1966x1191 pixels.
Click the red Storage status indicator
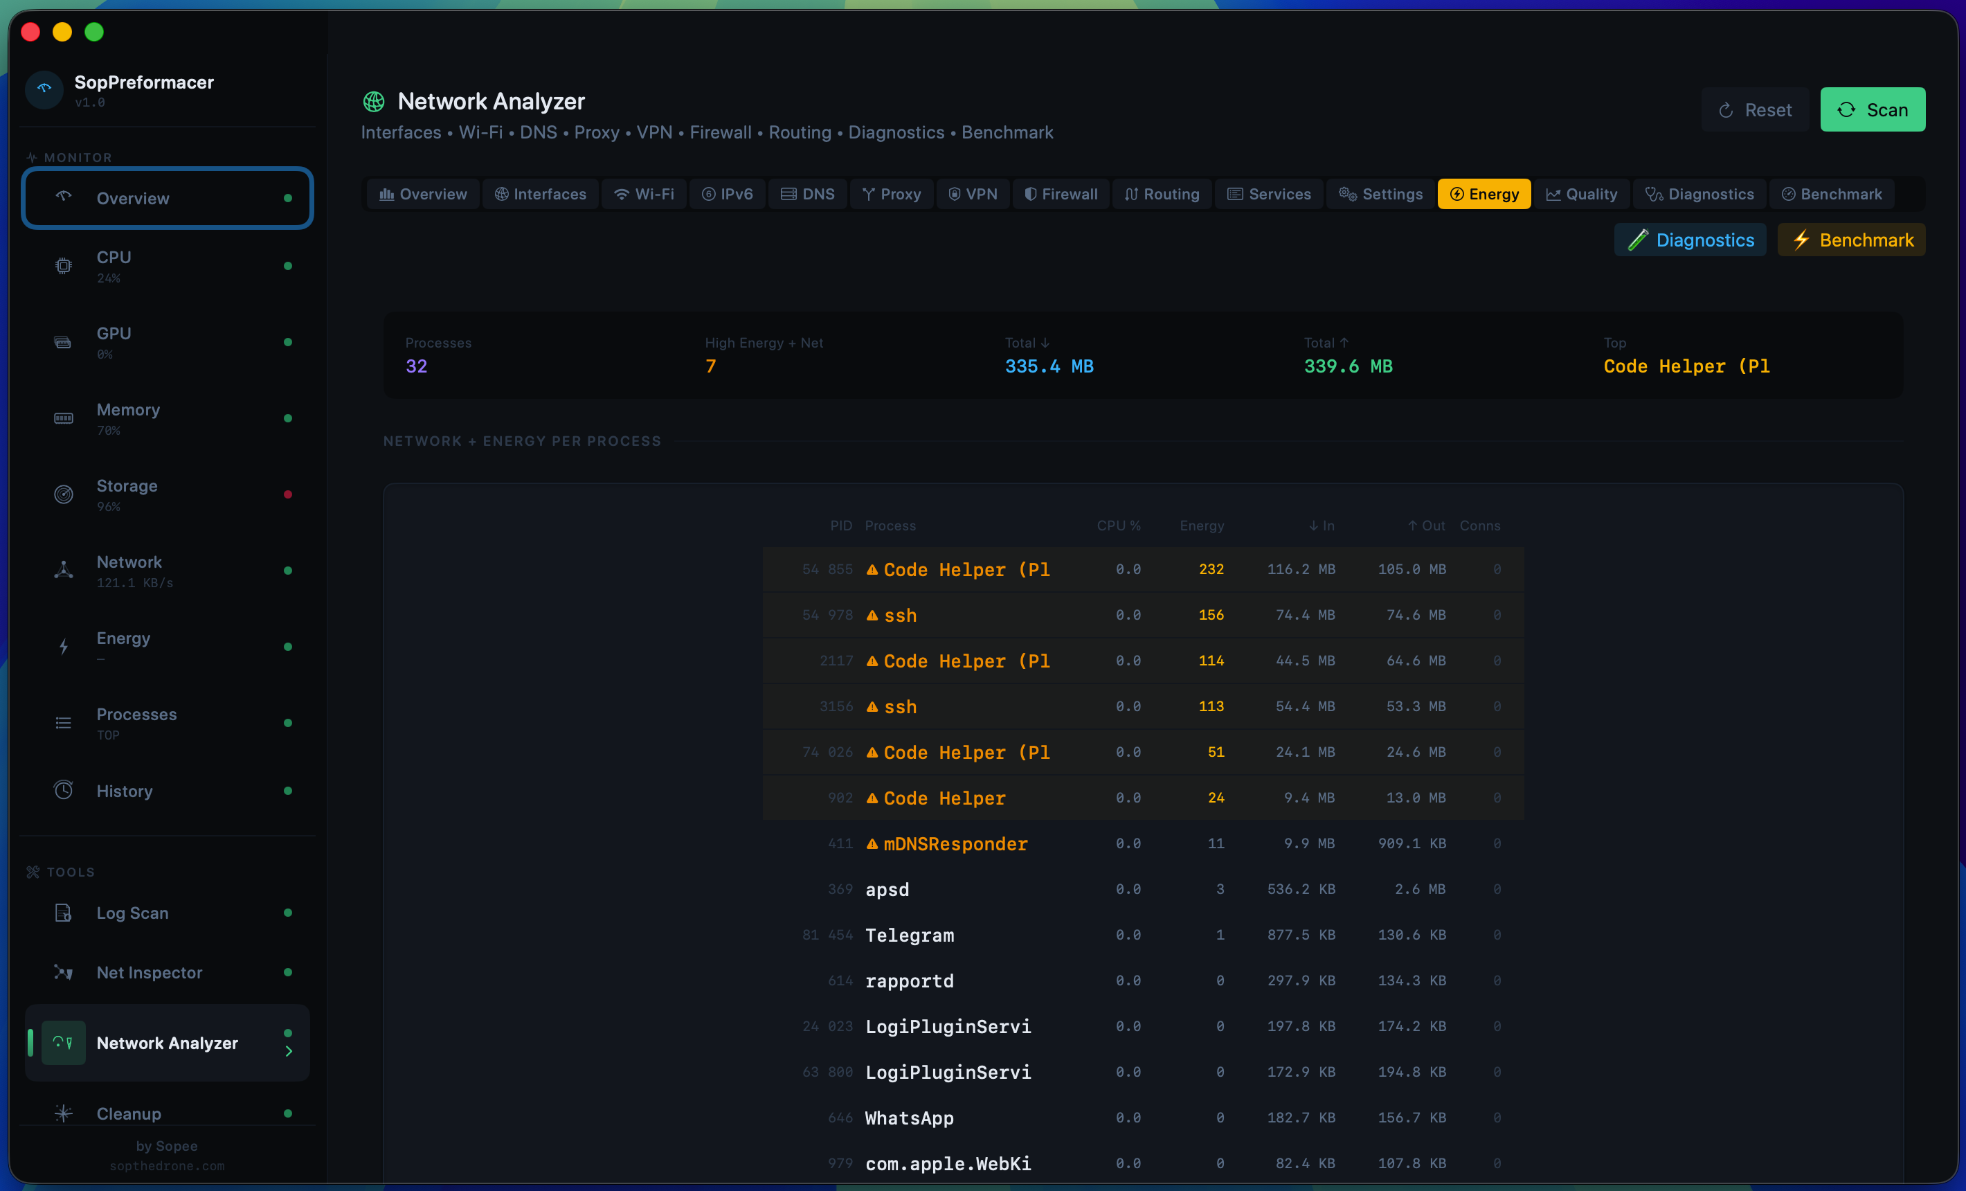pyautogui.click(x=288, y=494)
